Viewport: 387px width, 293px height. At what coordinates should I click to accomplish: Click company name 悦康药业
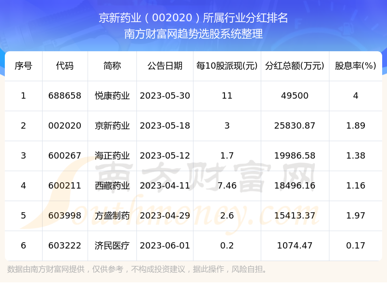click(x=112, y=96)
